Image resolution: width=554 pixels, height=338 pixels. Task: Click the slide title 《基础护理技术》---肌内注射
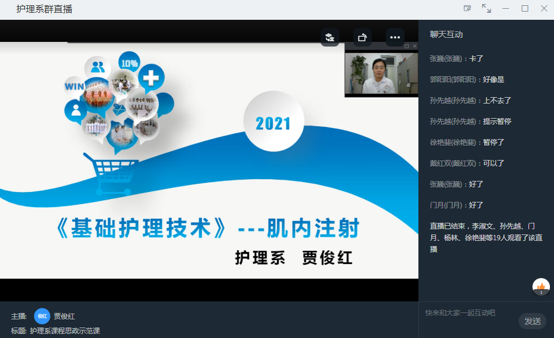208,228
